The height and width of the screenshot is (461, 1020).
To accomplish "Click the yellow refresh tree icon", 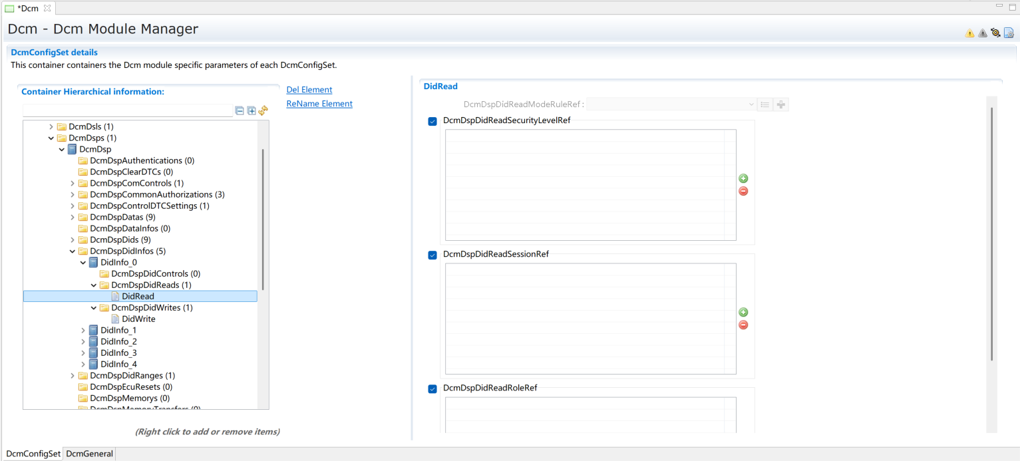I will pos(263,111).
